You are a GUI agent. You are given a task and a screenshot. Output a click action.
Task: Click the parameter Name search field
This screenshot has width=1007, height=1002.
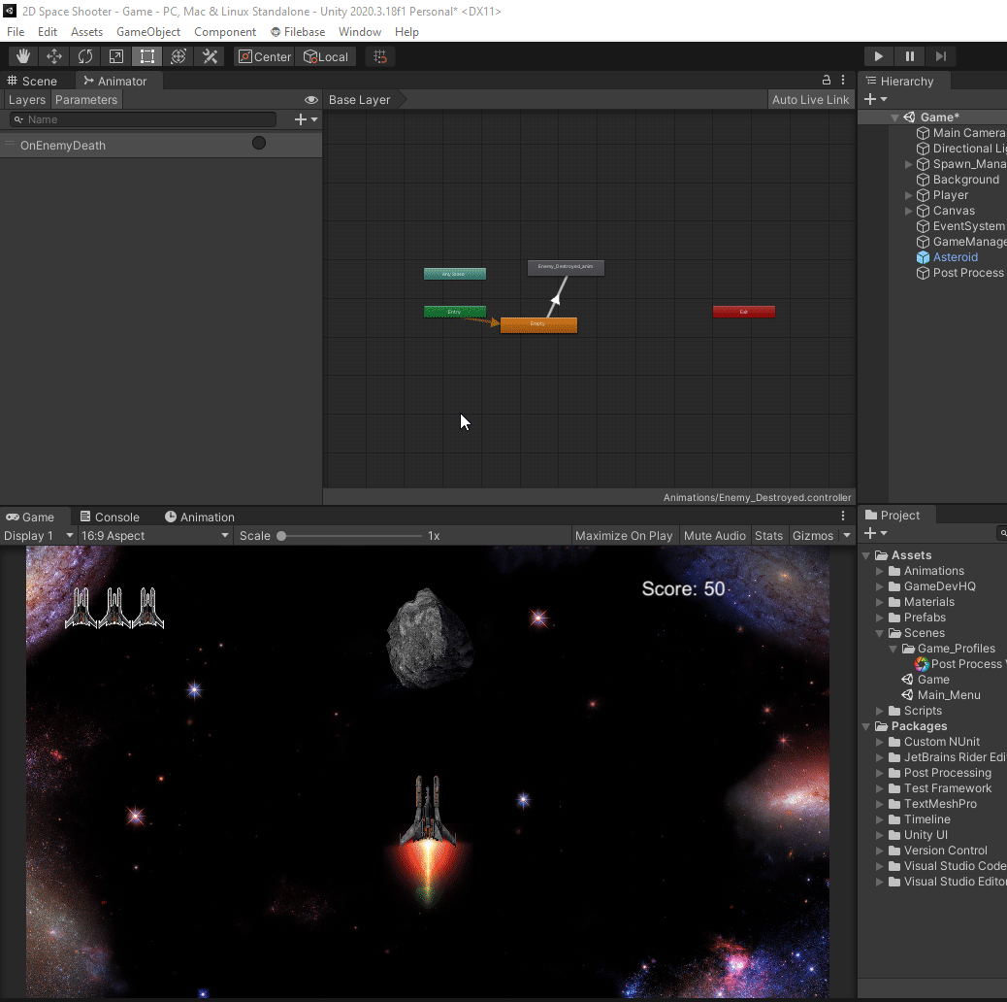pos(143,119)
